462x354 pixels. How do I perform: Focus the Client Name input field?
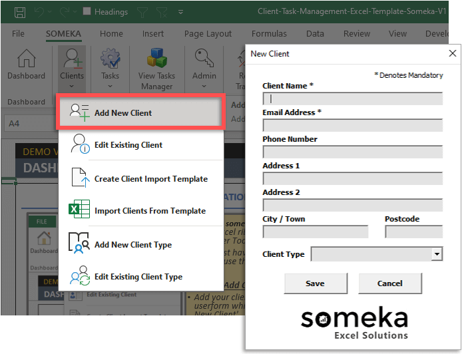click(352, 98)
